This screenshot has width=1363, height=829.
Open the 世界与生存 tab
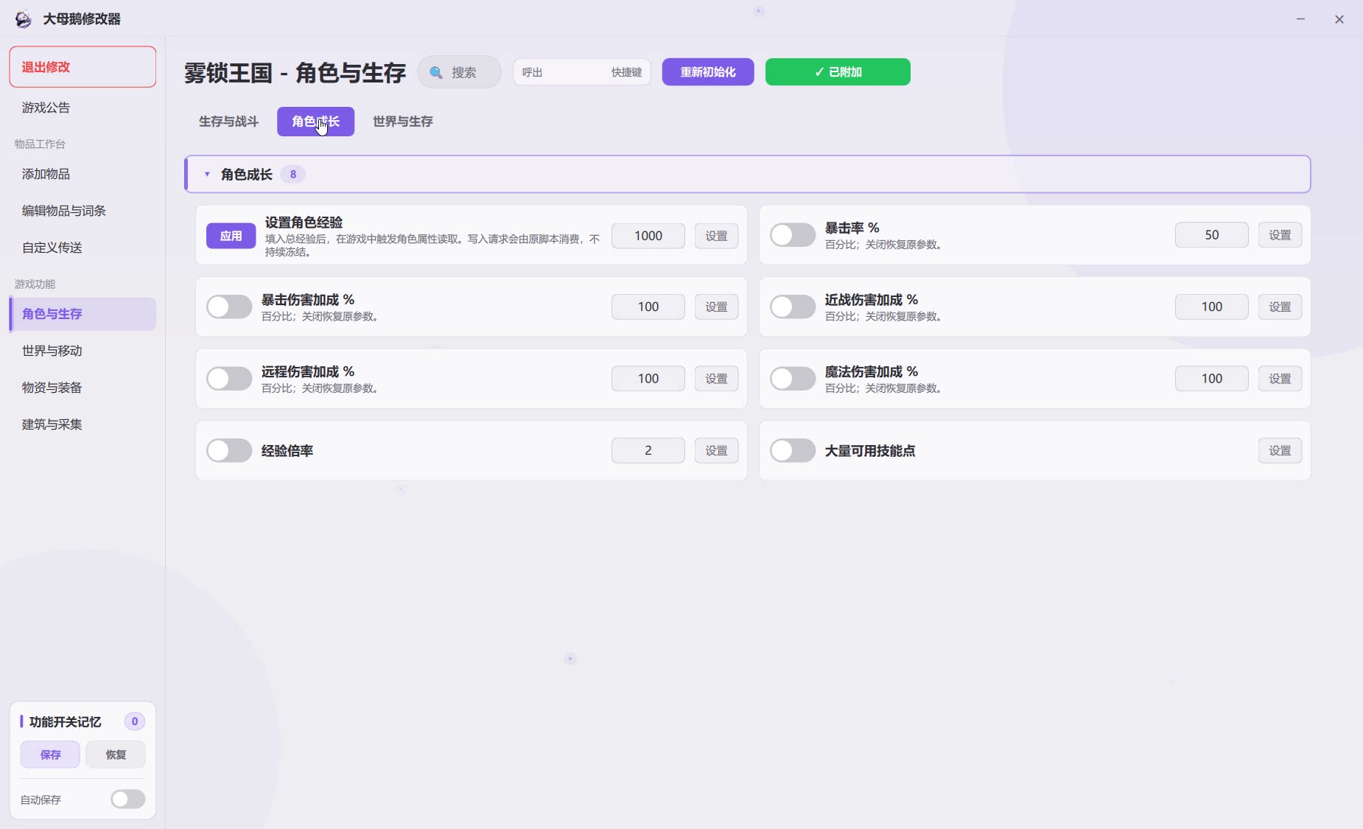click(403, 122)
